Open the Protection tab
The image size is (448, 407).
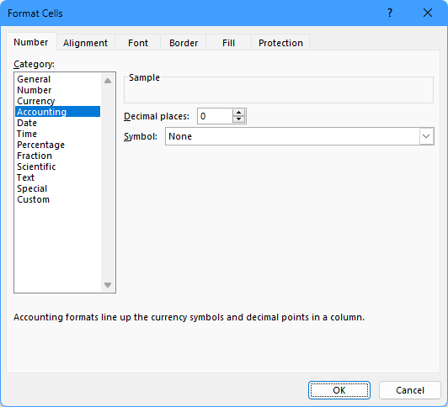coord(280,43)
